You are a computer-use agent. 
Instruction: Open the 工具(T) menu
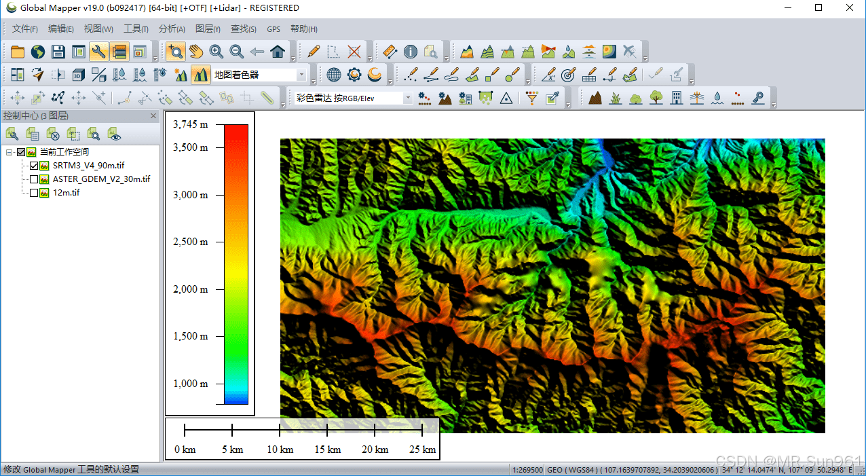click(x=136, y=29)
